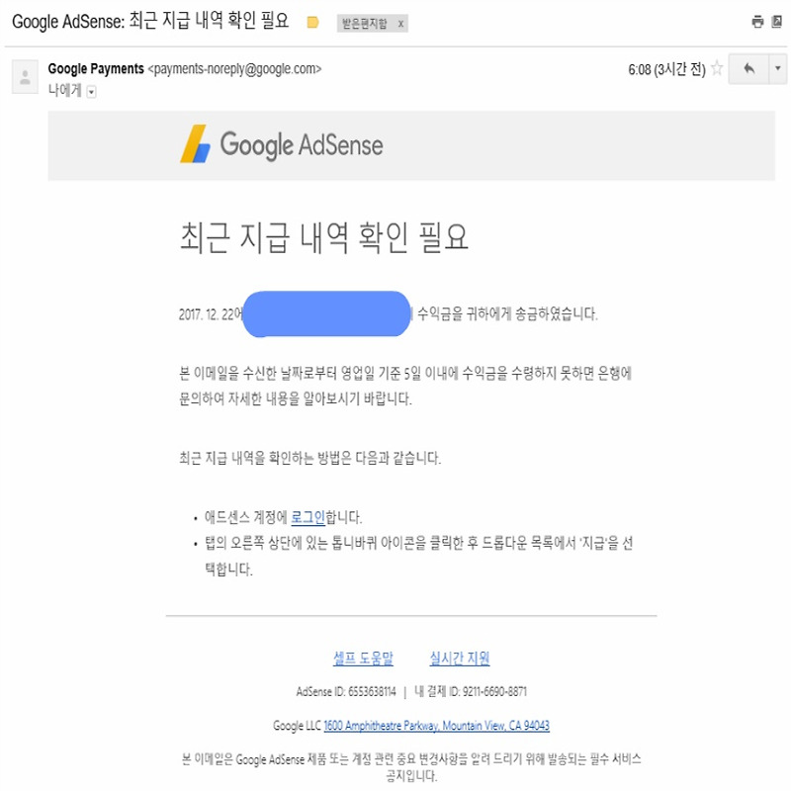Click the print email icon
Viewport: 791px width, 791px height.
pyautogui.click(x=757, y=22)
